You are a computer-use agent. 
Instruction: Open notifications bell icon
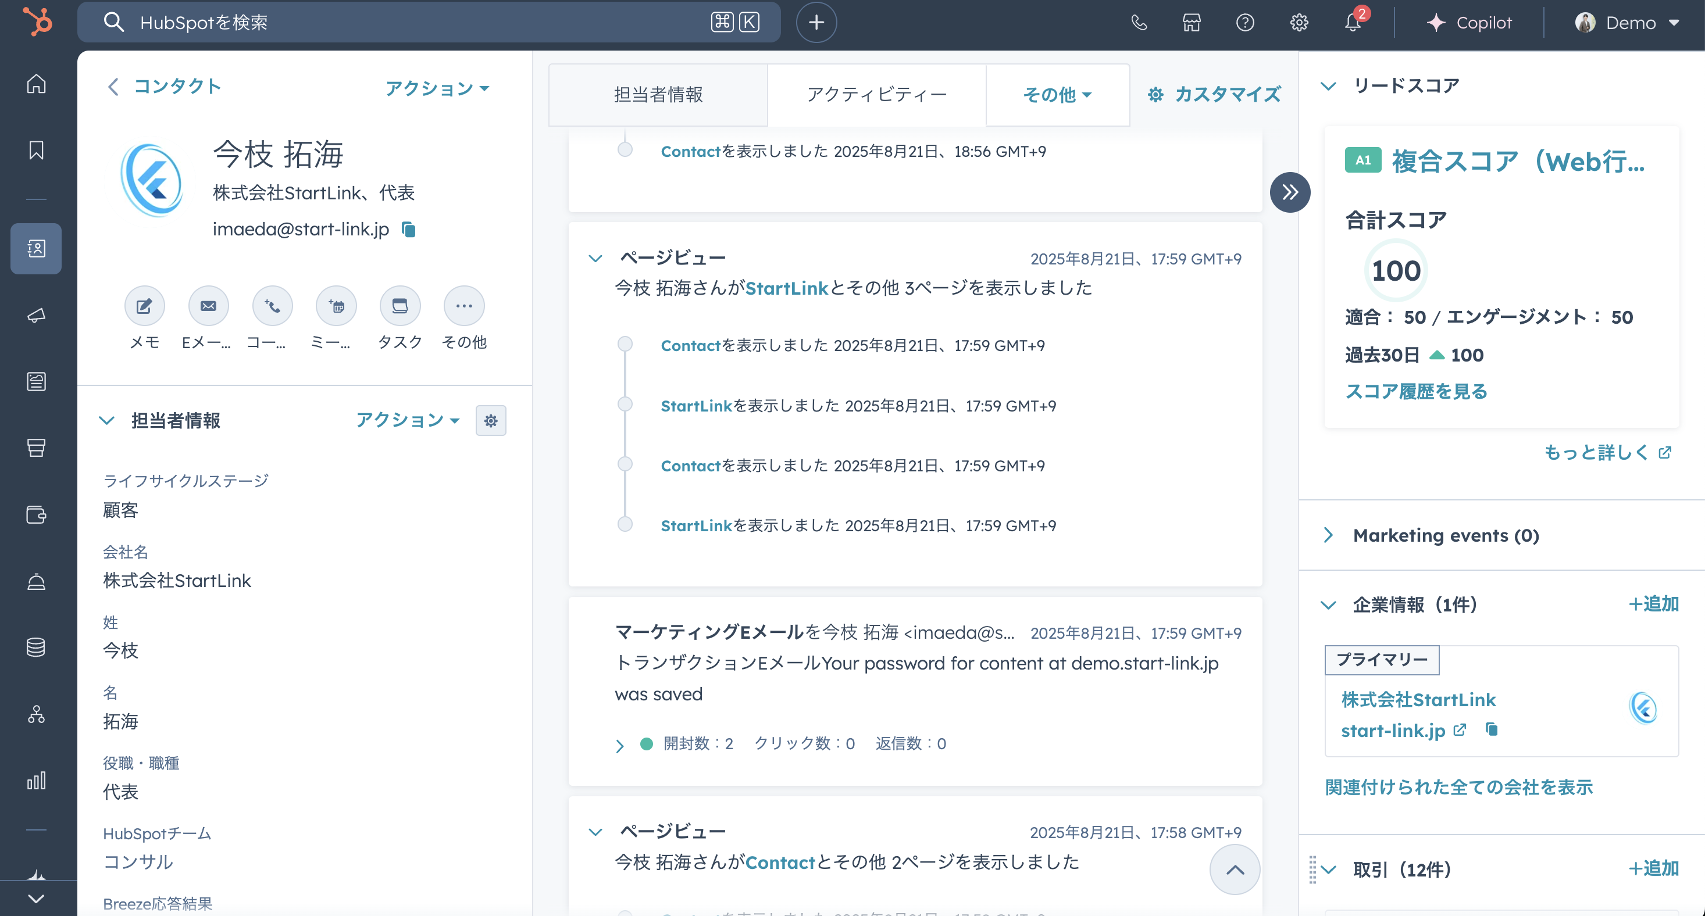pos(1352,23)
